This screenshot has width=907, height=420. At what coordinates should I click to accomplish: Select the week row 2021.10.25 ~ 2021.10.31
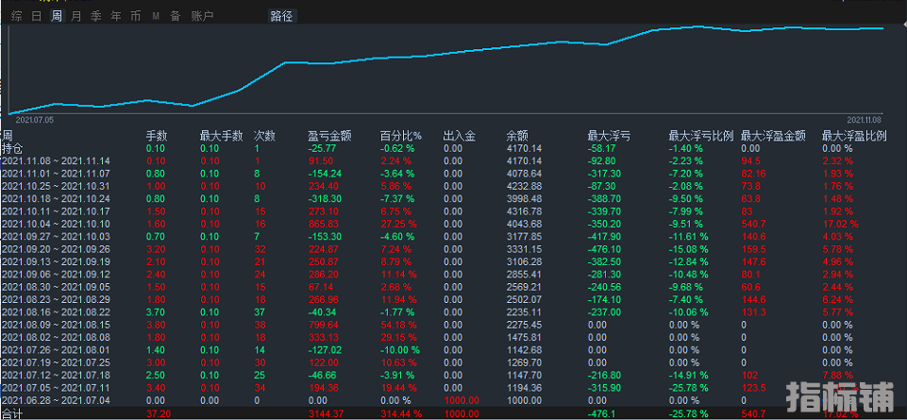click(x=56, y=186)
